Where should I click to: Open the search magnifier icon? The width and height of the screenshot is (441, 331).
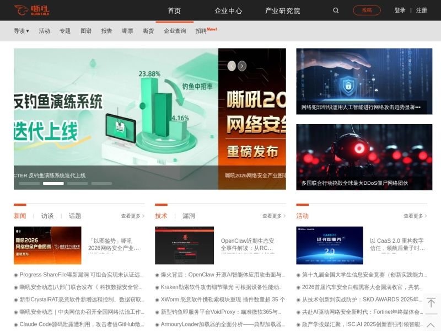point(336,10)
